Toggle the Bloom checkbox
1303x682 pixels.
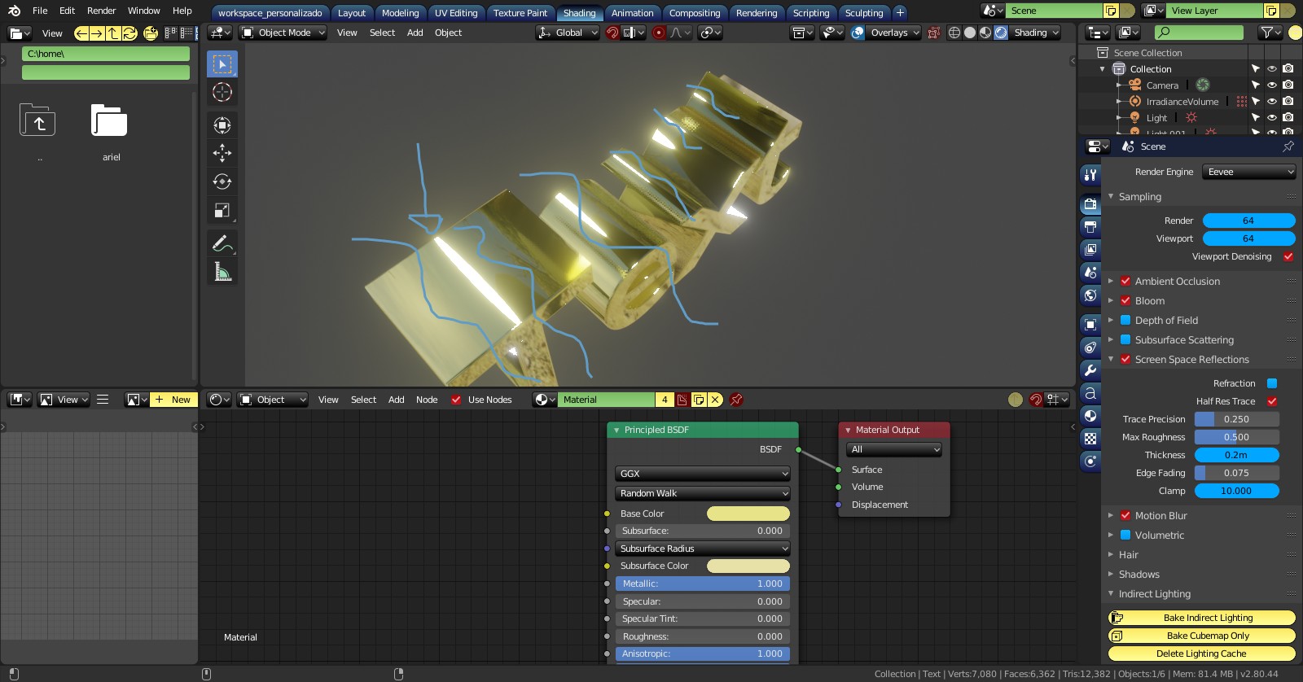point(1125,301)
